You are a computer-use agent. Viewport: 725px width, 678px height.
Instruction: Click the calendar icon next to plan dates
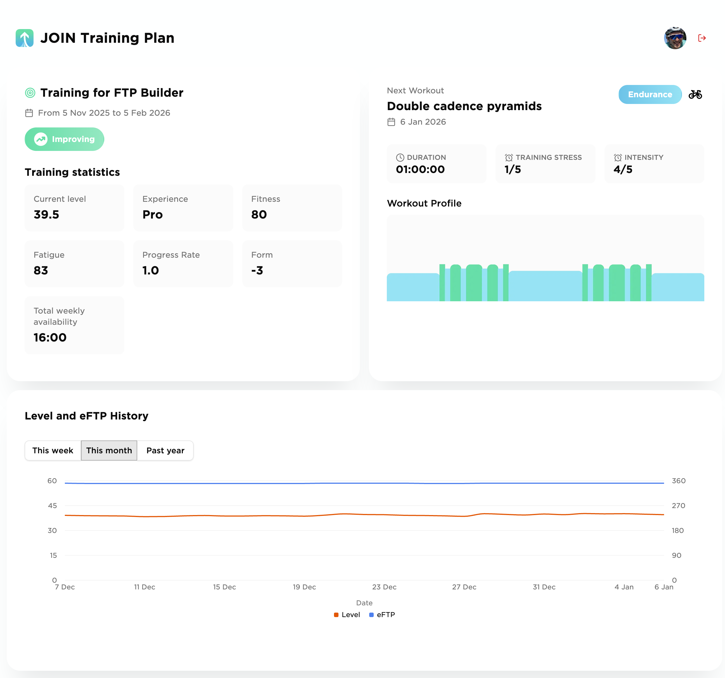[x=29, y=113]
